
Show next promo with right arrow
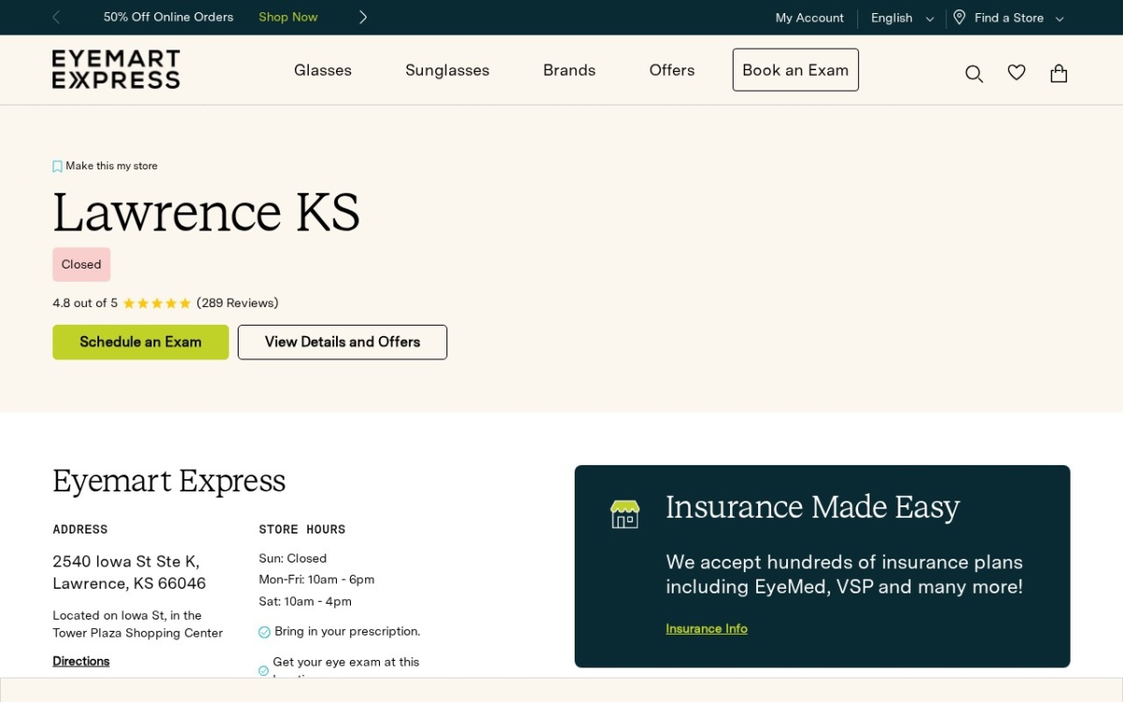click(x=363, y=17)
